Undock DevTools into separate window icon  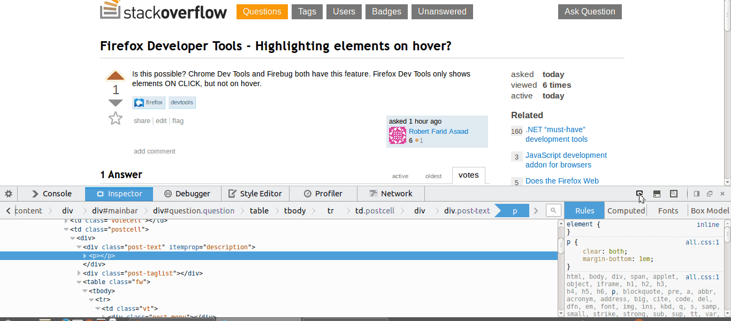(710, 194)
